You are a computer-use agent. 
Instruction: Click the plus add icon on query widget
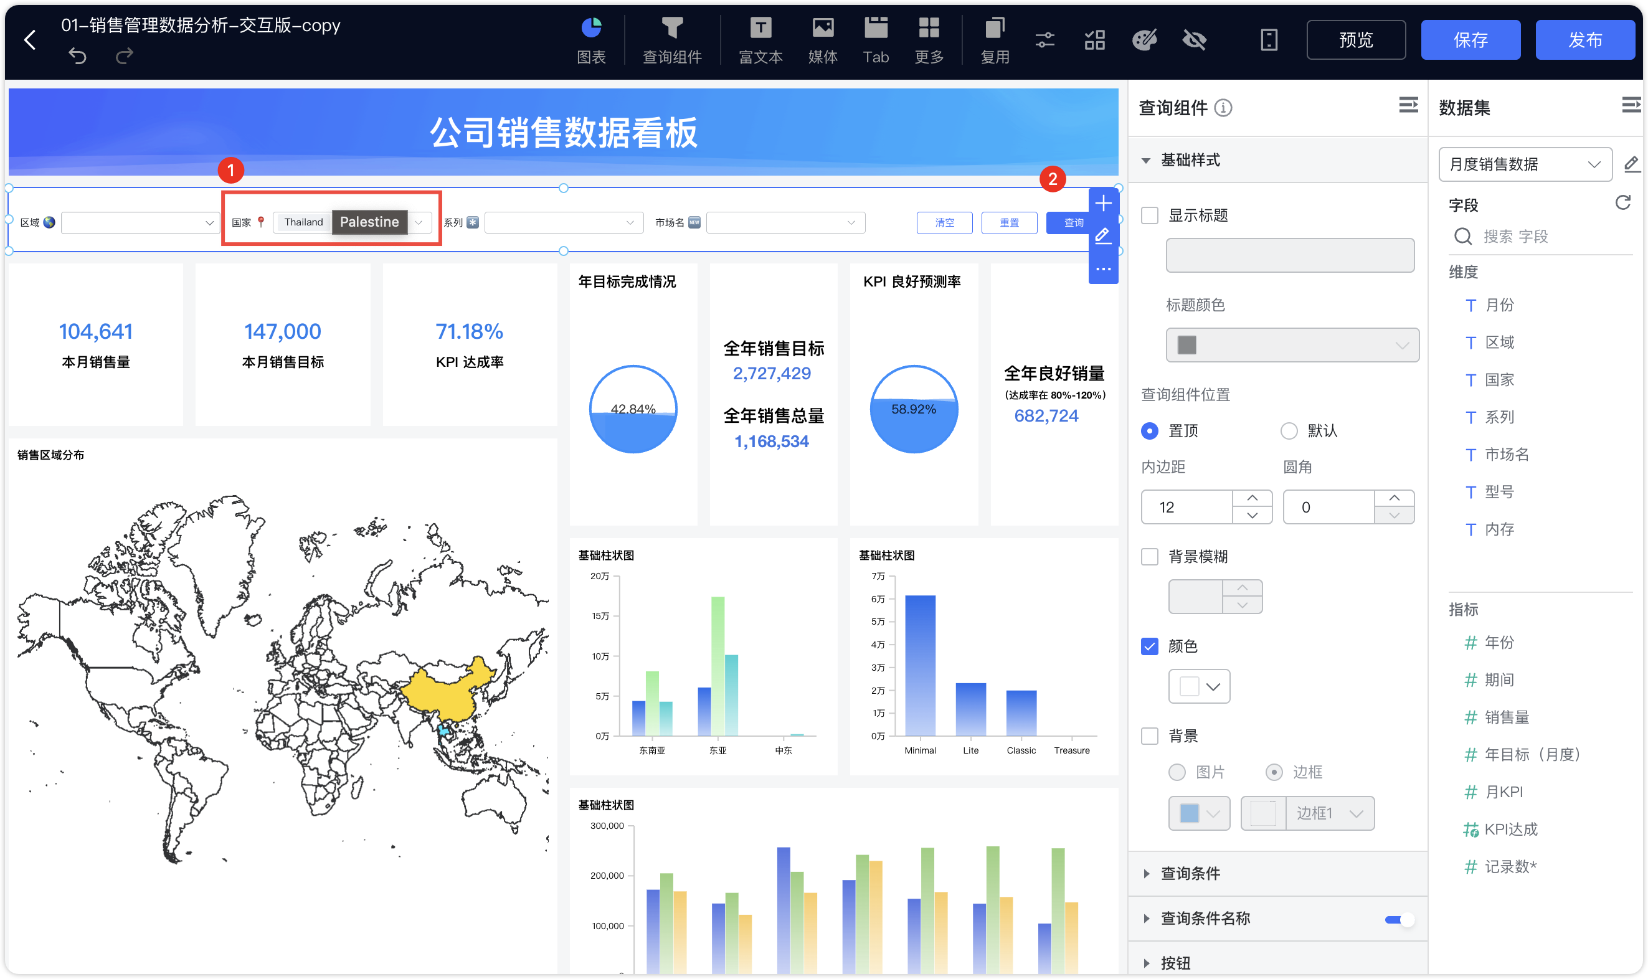[1103, 203]
